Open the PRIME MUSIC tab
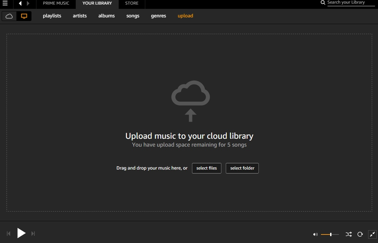 pos(56,3)
